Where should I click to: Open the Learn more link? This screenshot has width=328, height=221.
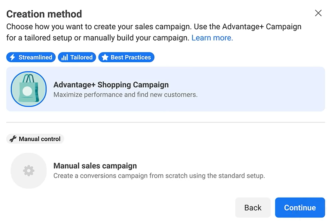[x=212, y=38]
